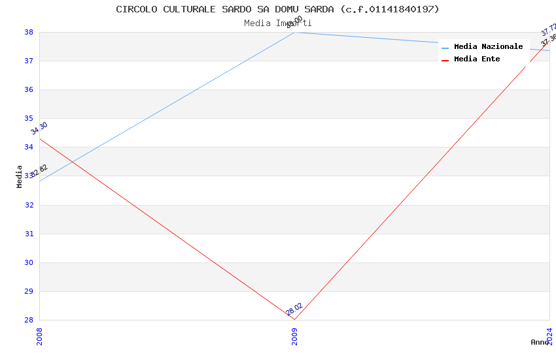Click the y-axis tick value 36

click(29, 90)
